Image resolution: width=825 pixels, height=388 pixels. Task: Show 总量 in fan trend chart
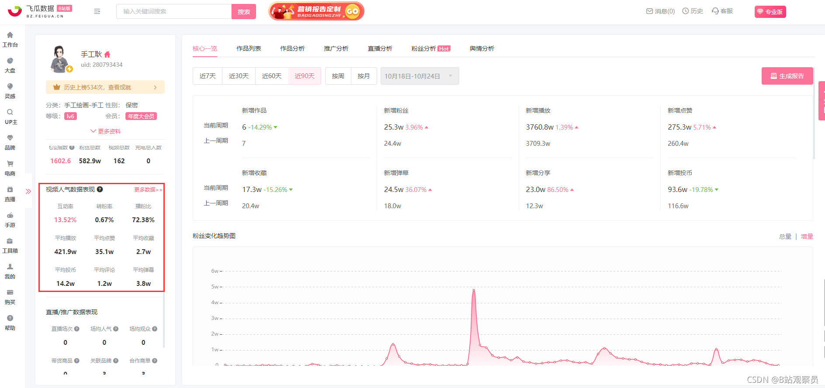tap(785, 237)
